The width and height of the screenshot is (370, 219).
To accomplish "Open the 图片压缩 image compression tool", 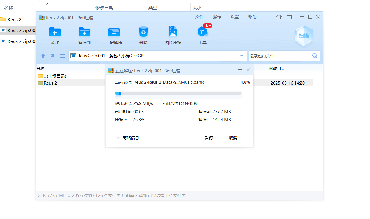I will 173,35.
